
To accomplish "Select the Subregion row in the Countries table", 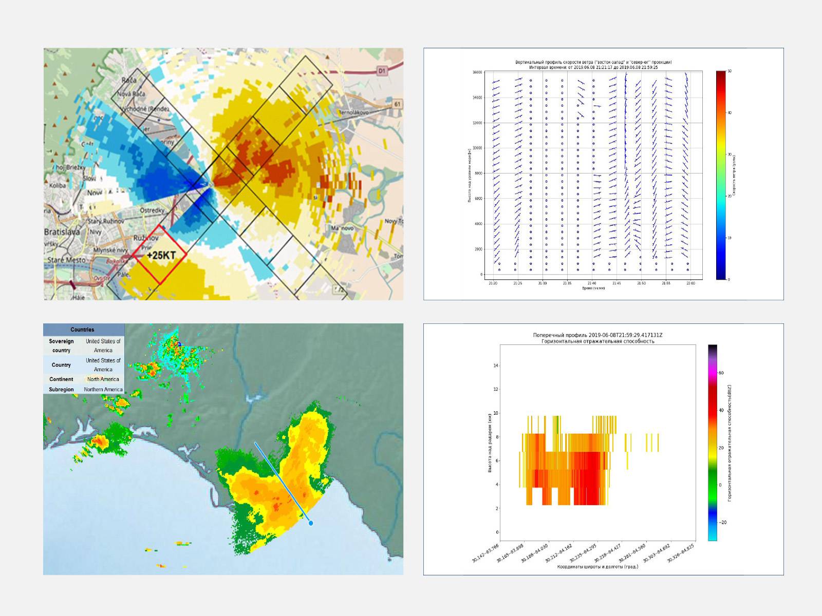I will pos(84,390).
